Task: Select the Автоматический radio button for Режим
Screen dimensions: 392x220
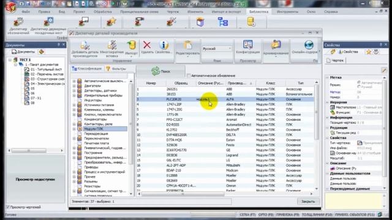Action: (359, 82)
